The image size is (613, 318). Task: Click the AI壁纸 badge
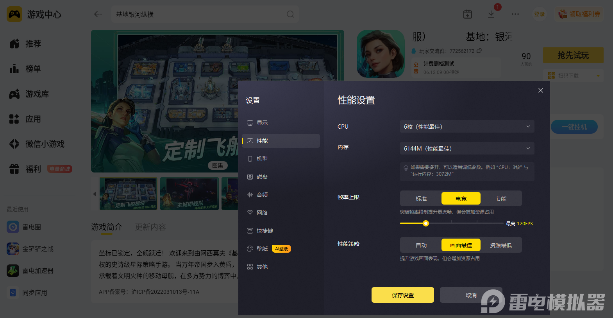tap(281, 249)
